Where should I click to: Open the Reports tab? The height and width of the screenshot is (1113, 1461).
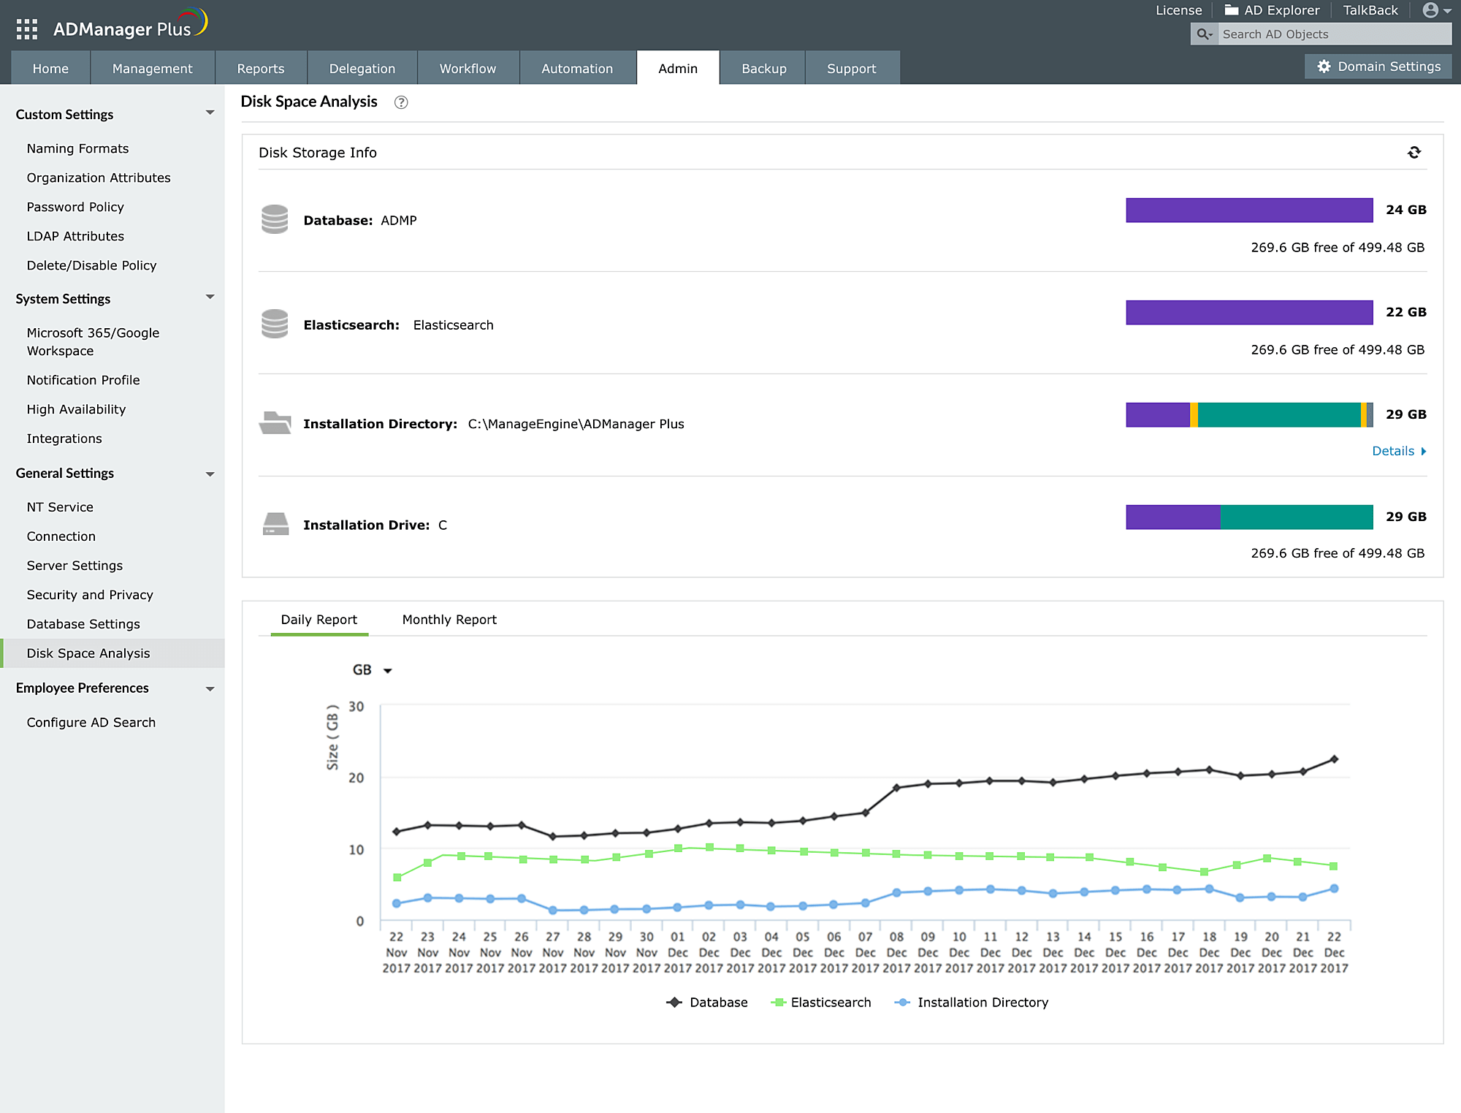click(260, 69)
